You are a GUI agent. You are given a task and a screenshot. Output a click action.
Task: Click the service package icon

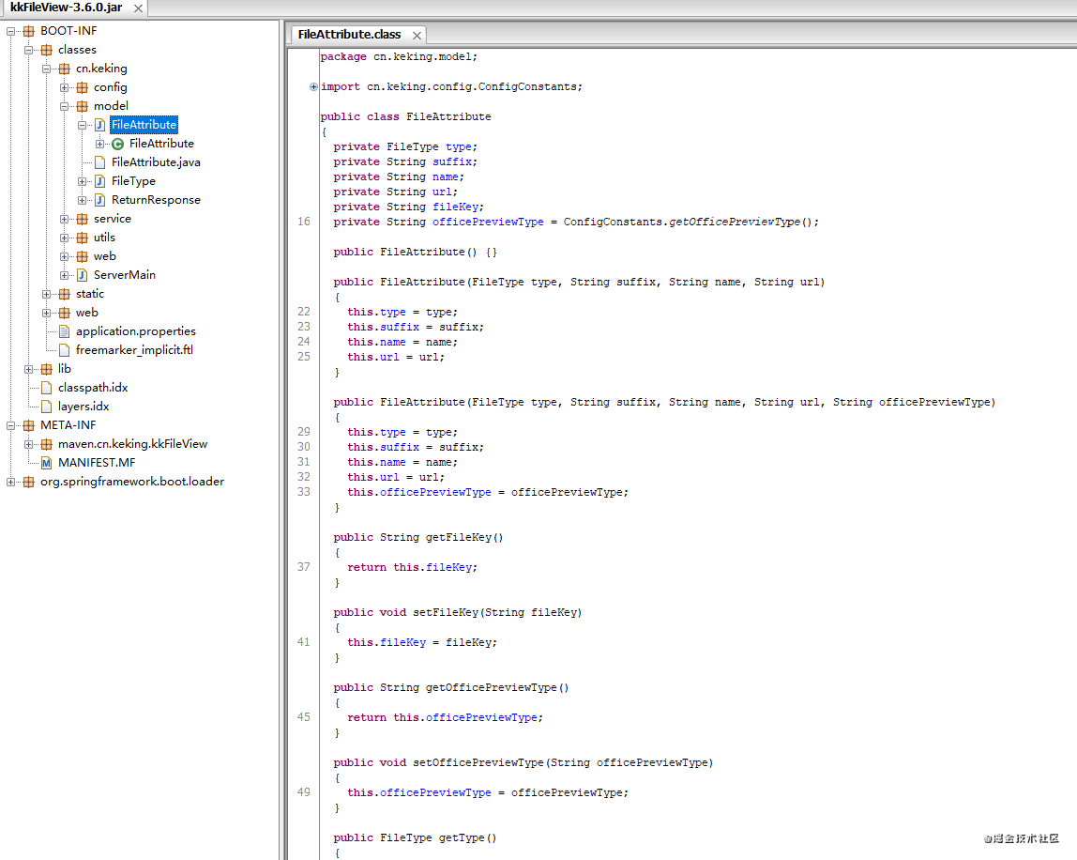tap(83, 219)
